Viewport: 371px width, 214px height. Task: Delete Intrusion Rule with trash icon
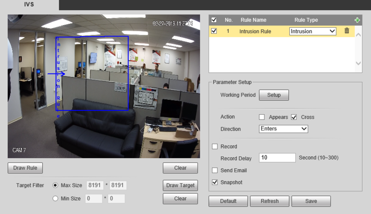346,31
